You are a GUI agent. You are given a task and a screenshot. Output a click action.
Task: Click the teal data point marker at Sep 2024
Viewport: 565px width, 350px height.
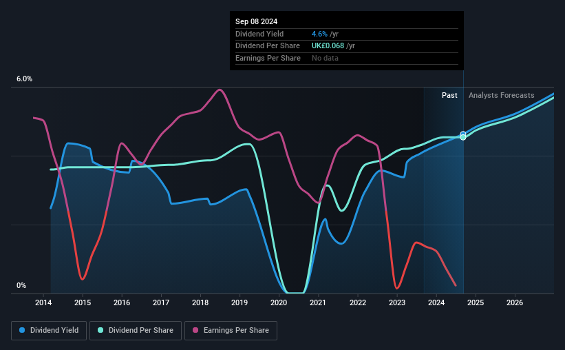pyautogui.click(x=463, y=137)
